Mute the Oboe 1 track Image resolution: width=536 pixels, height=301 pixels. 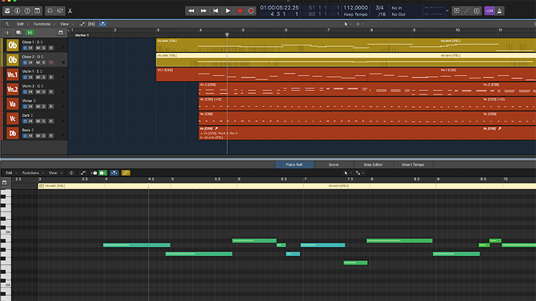[38, 48]
